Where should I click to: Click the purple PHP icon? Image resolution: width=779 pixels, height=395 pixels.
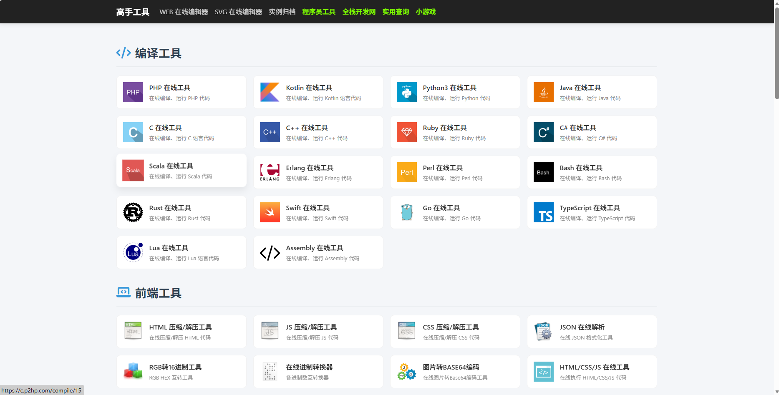tap(133, 92)
